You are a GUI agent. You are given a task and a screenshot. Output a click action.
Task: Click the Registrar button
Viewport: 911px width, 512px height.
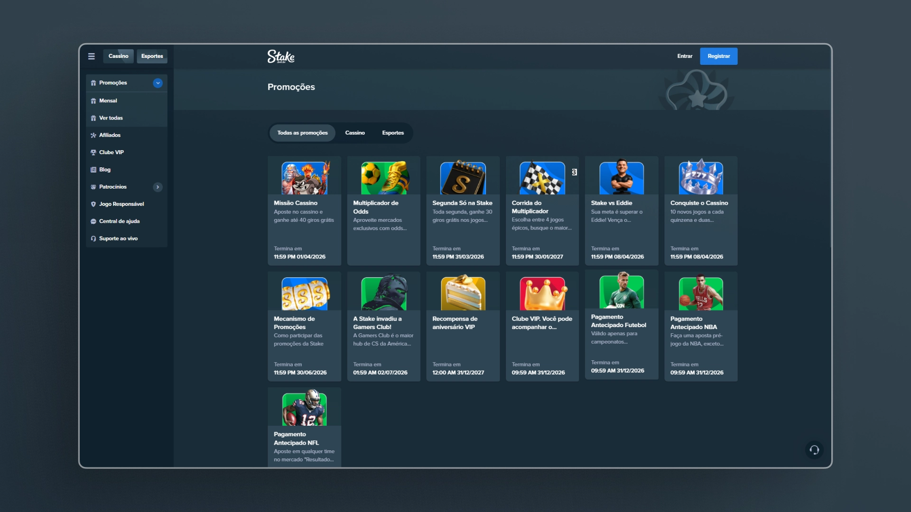(719, 56)
